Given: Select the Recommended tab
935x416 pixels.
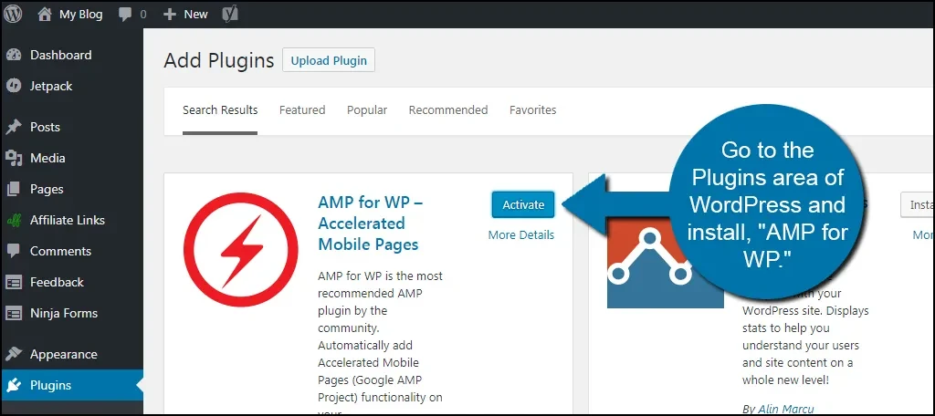Looking at the screenshot, I should [448, 109].
